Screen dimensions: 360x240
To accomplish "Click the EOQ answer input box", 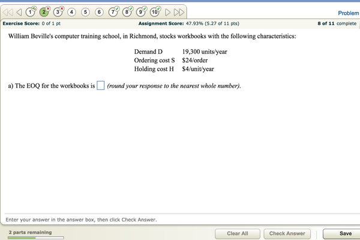I will pos(101,86).
